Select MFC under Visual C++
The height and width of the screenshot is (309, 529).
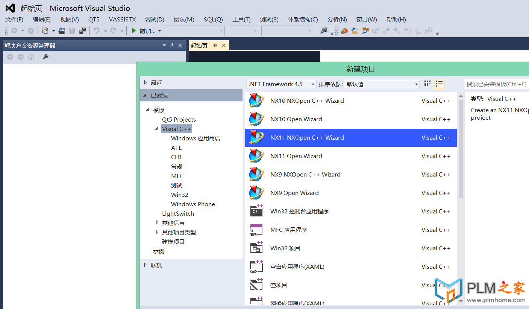[177, 176]
